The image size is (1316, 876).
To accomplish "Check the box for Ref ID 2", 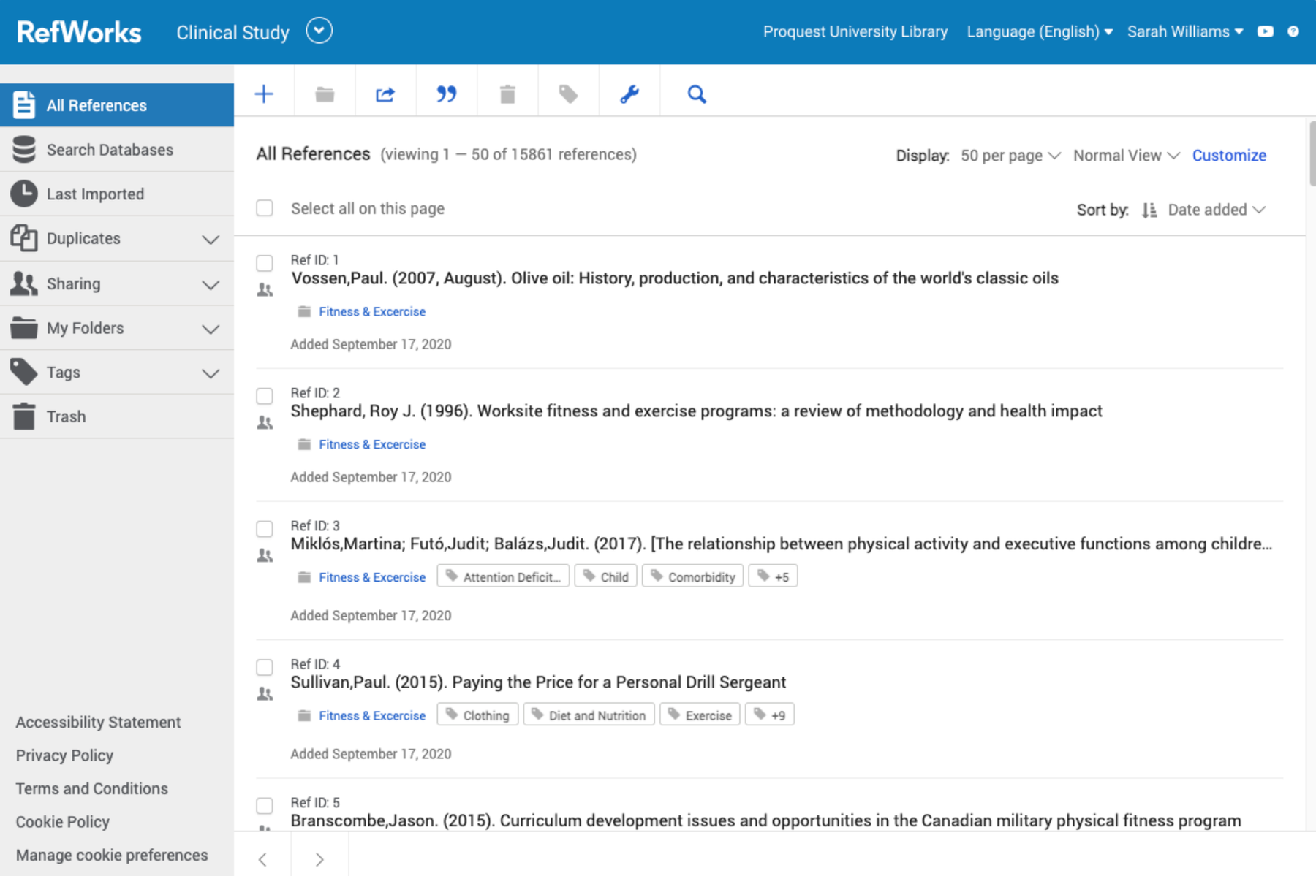I will pos(265,396).
